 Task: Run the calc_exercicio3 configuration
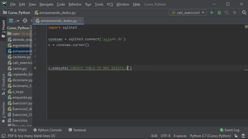(212, 13)
